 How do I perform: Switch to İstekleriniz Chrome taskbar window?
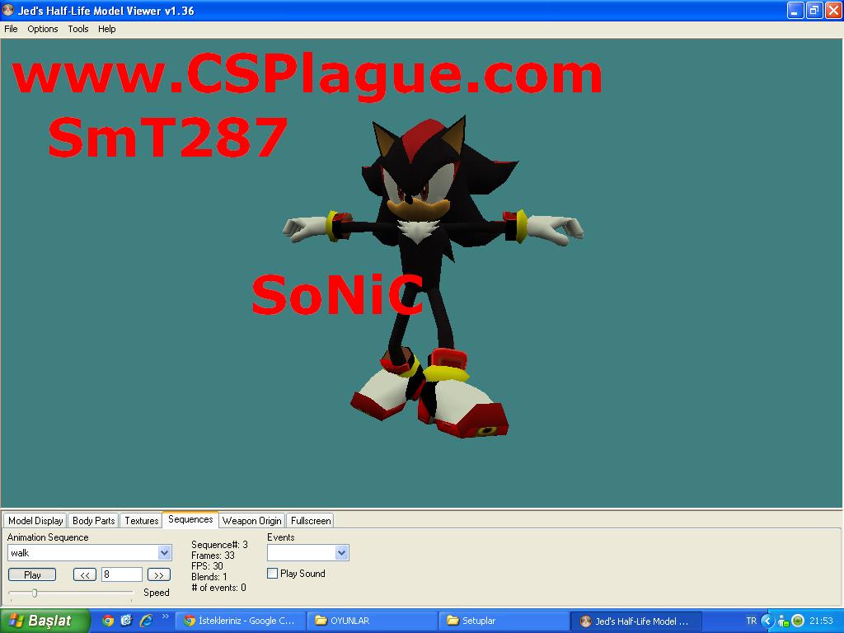(240, 621)
